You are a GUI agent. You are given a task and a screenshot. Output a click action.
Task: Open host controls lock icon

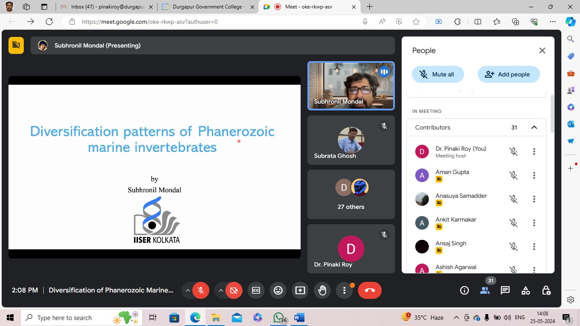coord(546,290)
